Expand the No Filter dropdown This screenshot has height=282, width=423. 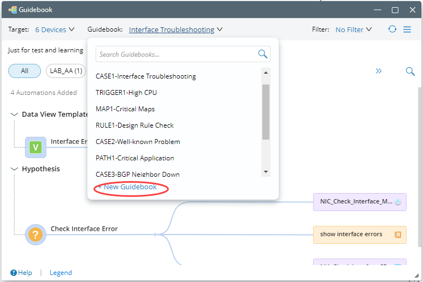click(x=354, y=29)
